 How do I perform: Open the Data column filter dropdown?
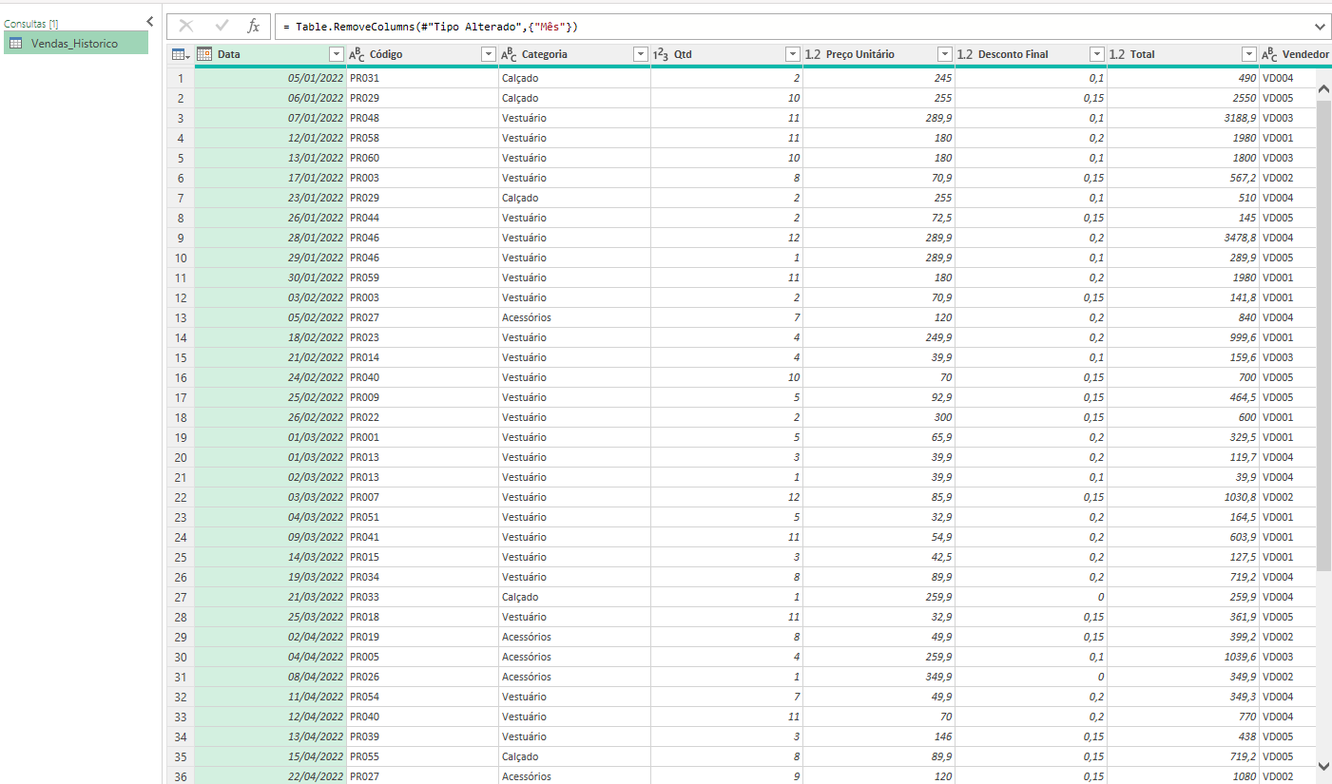coord(336,54)
